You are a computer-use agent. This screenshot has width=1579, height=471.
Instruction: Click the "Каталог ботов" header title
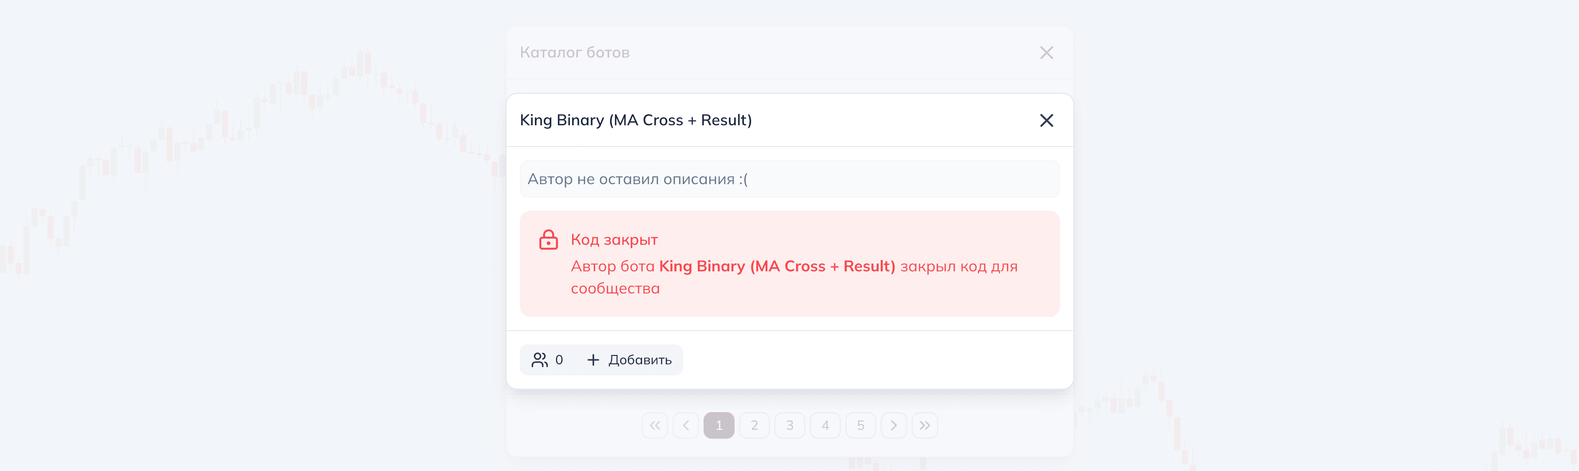pos(574,53)
